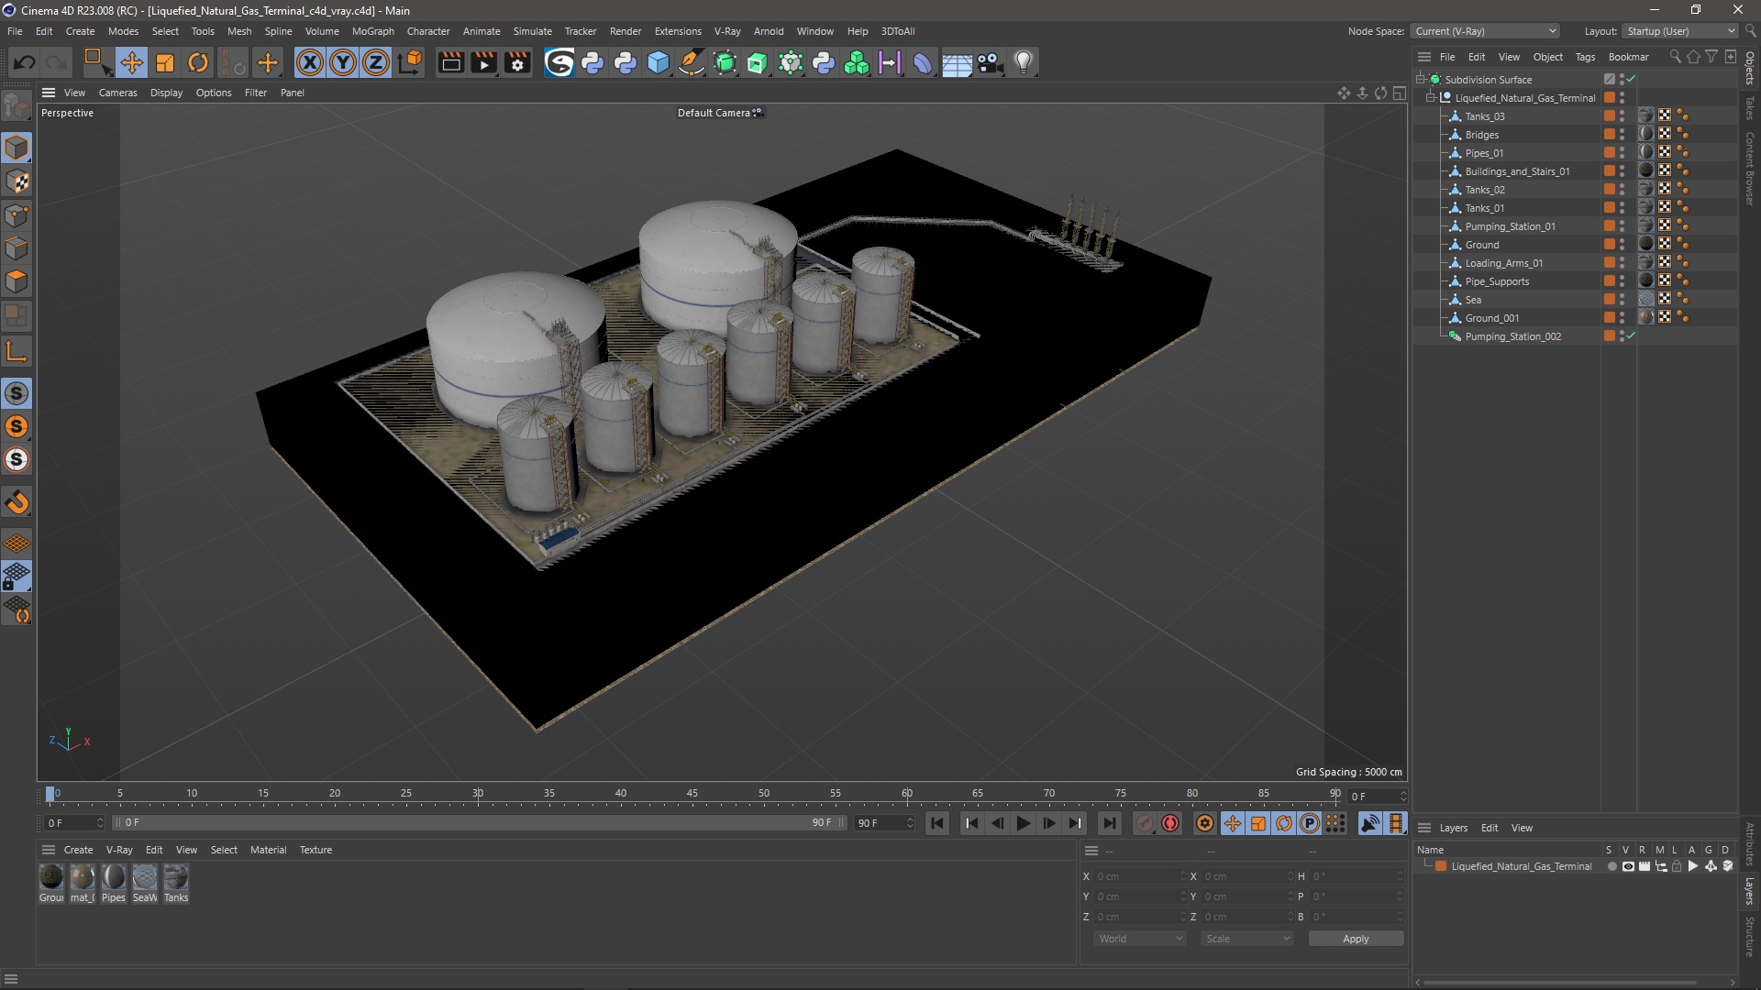This screenshot has height=990, width=1761.
Task: Toggle Pumping_Station_002 enable checkmark
Action: tap(1631, 336)
